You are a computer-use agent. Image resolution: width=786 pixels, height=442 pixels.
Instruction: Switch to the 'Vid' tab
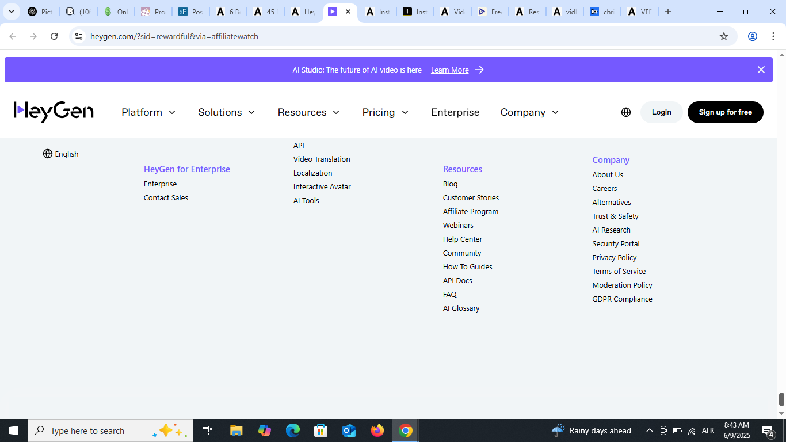[x=452, y=12]
